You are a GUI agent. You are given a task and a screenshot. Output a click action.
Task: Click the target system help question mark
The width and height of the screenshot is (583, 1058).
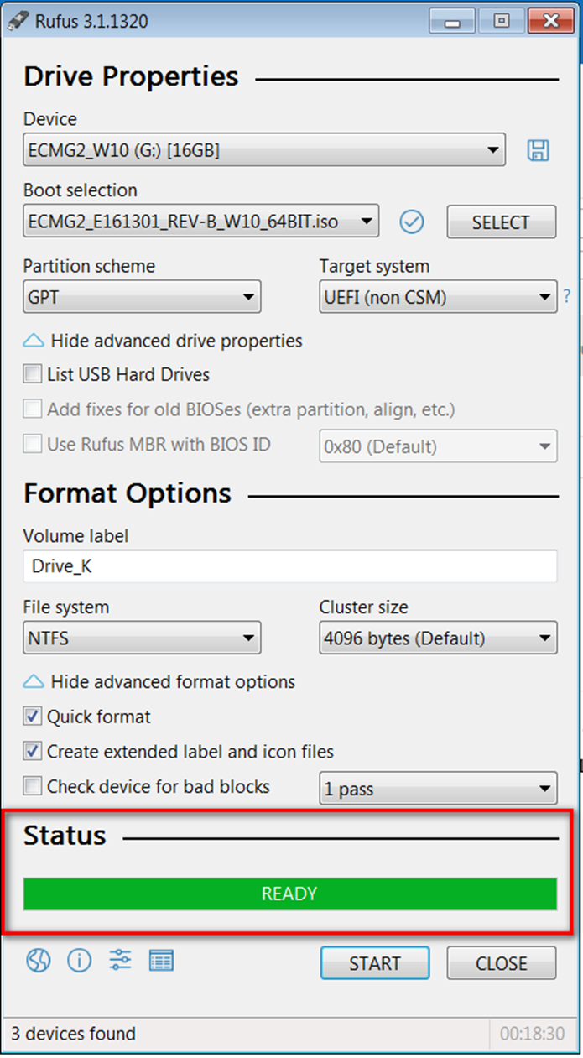click(x=567, y=296)
